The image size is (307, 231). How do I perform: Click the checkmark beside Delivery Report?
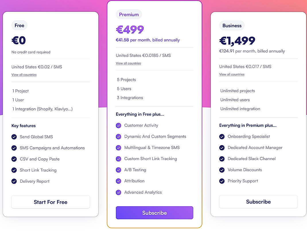tap(14, 181)
